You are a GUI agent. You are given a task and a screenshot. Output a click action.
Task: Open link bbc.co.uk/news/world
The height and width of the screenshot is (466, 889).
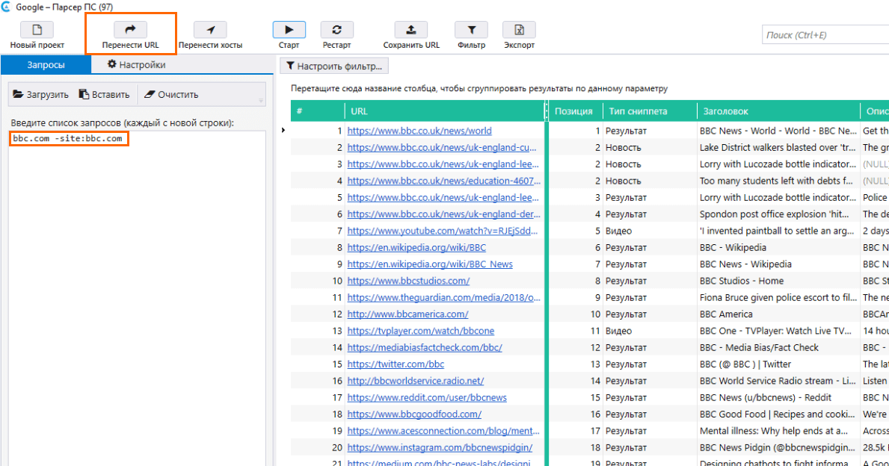coord(419,131)
